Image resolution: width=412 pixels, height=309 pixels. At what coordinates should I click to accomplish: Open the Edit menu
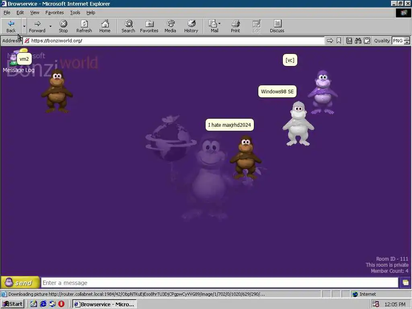pos(20,12)
